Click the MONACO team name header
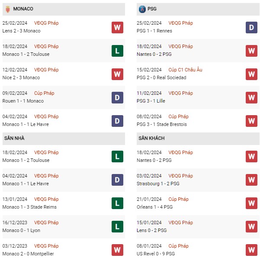The height and width of the screenshot is (258, 260). tap(23, 9)
